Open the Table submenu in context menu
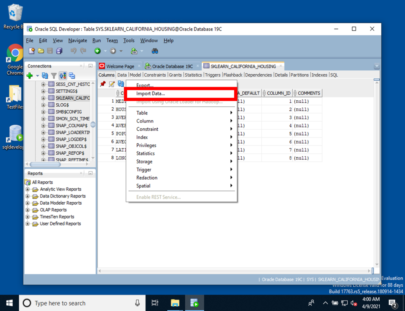Image resolution: width=405 pixels, height=311 pixels. 182,113
